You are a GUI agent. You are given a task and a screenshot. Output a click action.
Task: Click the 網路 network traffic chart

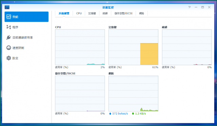click(x=133, y=94)
